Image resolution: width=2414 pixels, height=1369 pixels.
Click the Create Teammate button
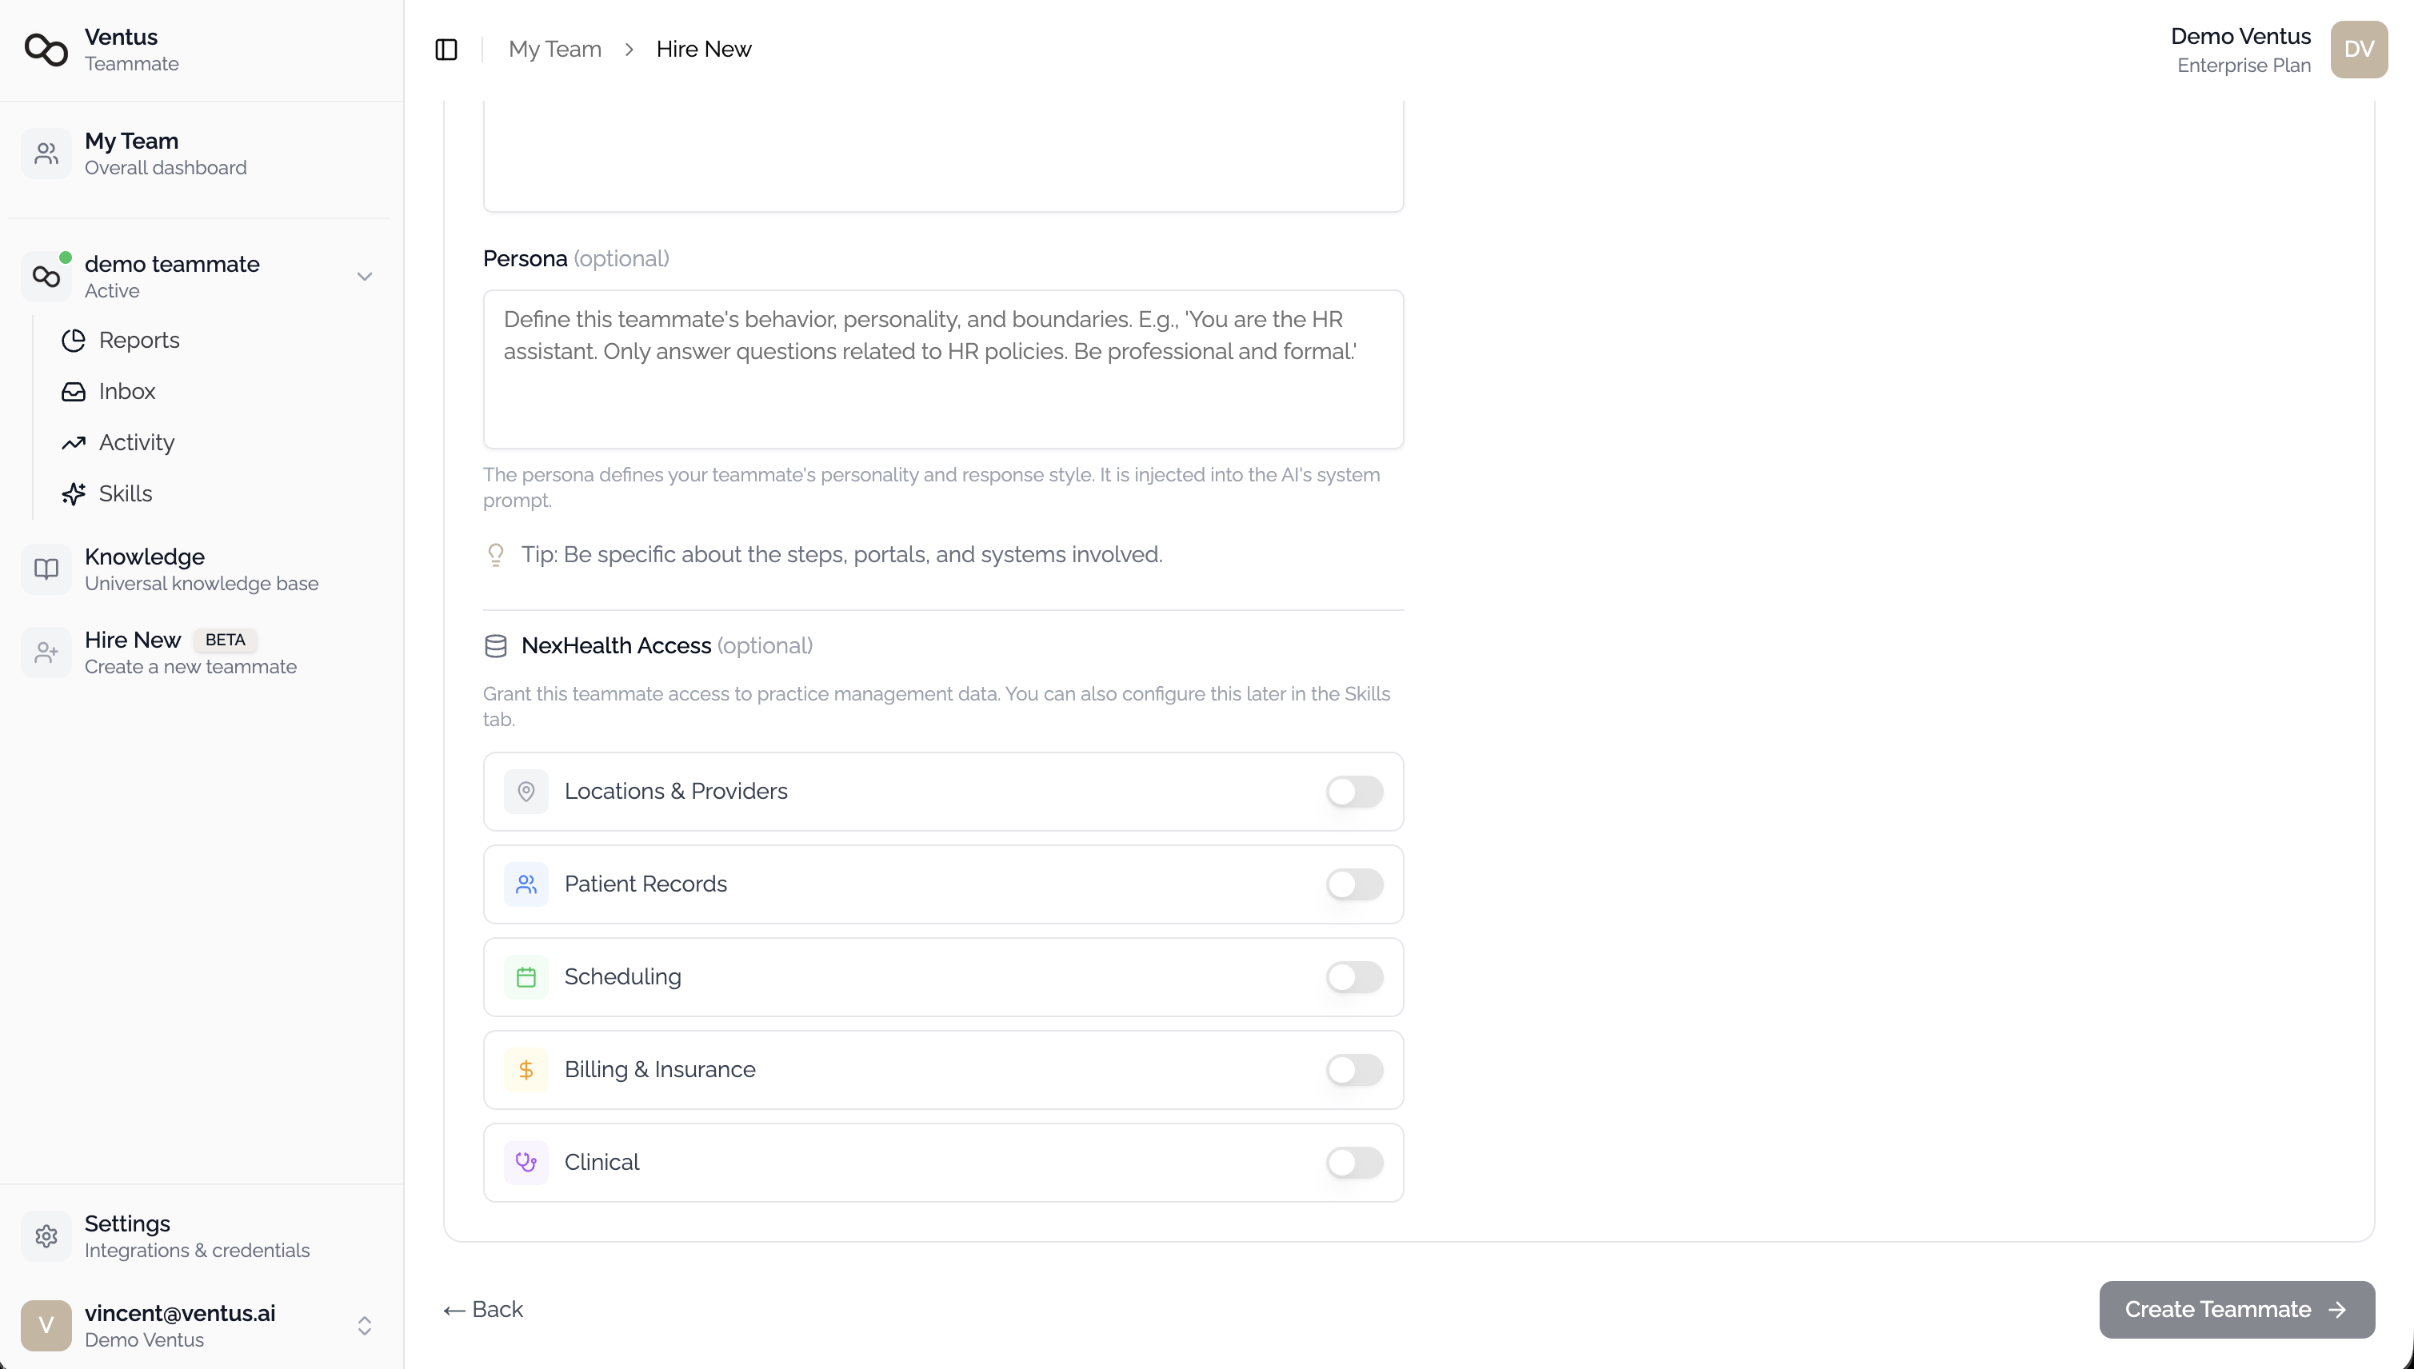click(x=2236, y=1309)
